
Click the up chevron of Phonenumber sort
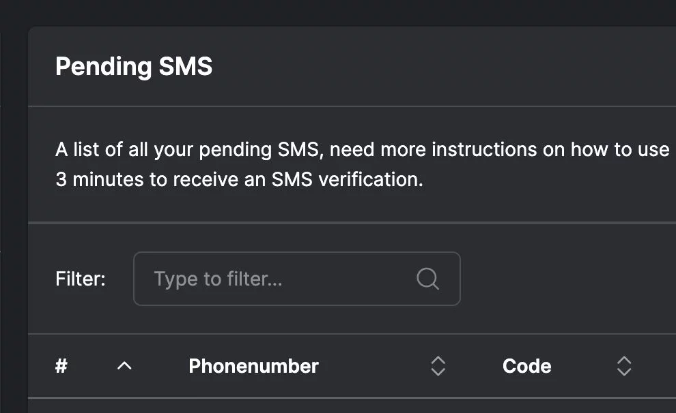click(x=438, y=361)
